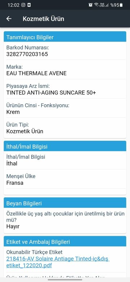Select the Tanımlayıcı Bilgiler section header
Screen dimensions: 130x282
(65, 37)
